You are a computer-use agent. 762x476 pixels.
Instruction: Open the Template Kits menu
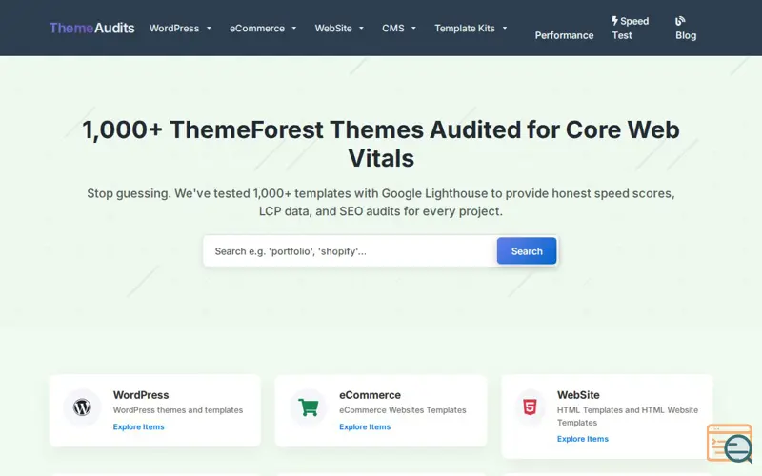[465, 29]
